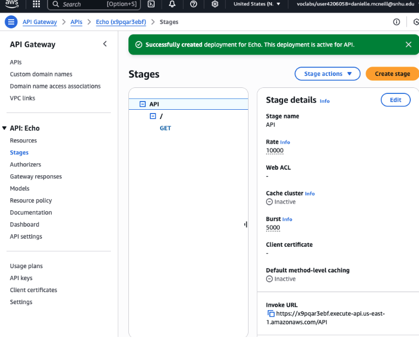This screenshot has width=419, height=338.
Task: Open Domain name access associations
Action: (55, 86)
